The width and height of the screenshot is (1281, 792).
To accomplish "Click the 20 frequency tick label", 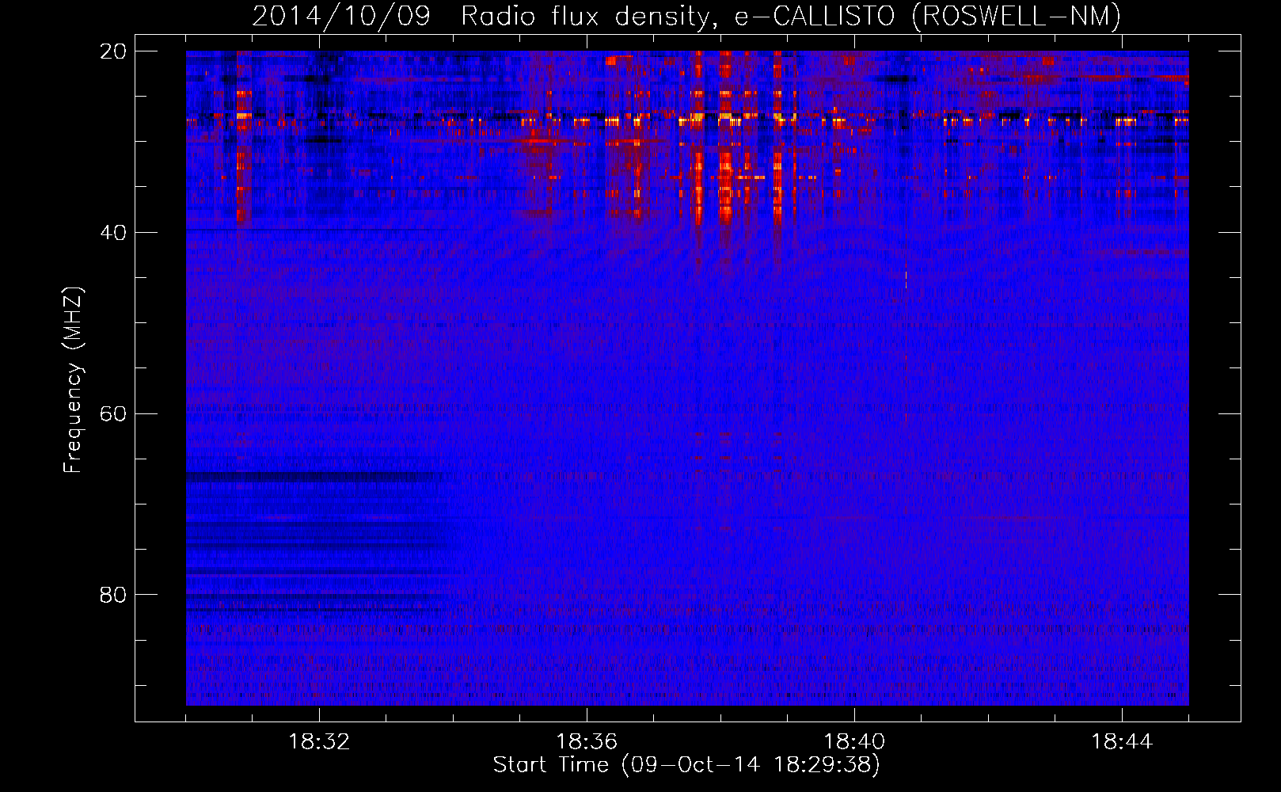I will point(113,51).
